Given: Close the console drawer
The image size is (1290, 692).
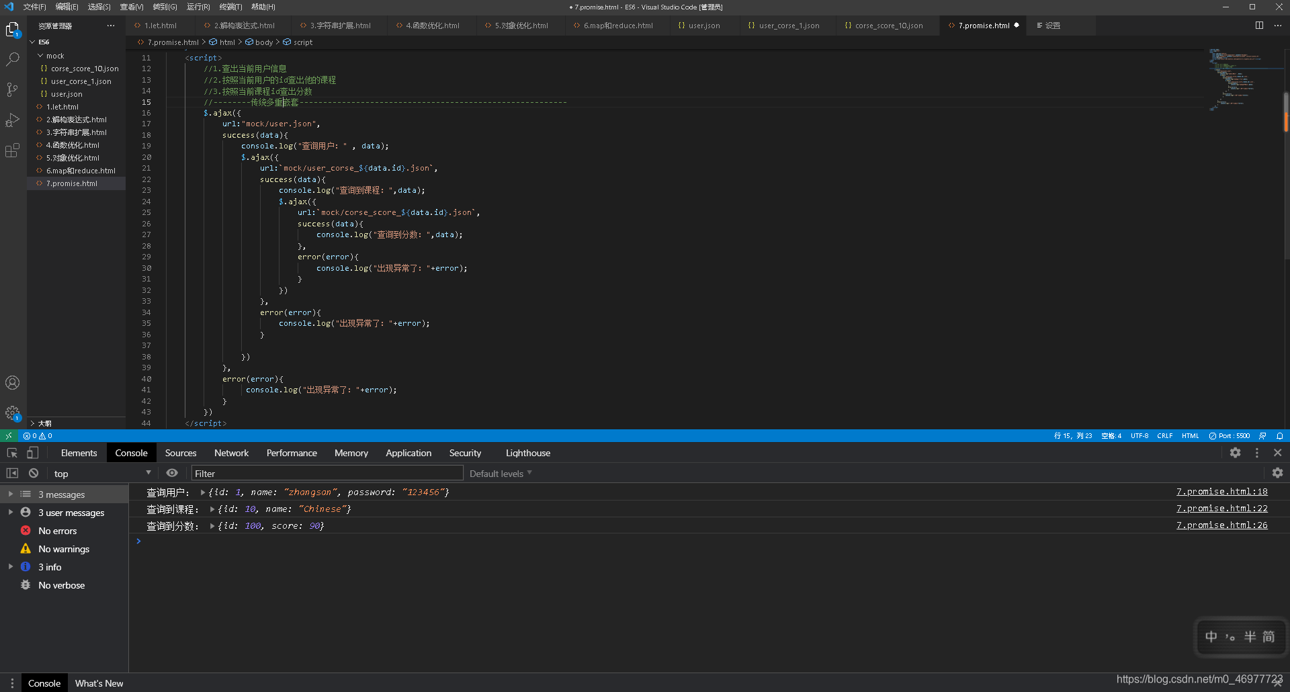Looking at the screenshot, I should pos(1278,683).
